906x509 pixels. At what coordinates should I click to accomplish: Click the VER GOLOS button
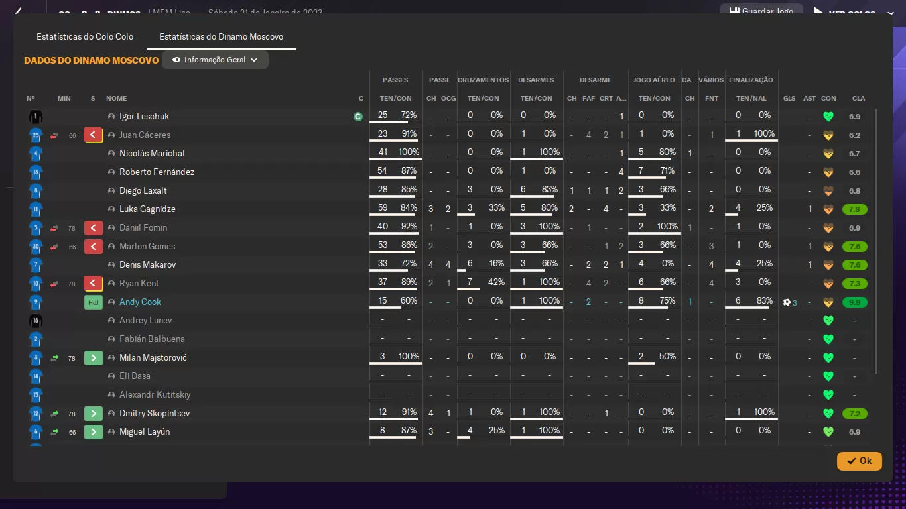coord(851,13)
